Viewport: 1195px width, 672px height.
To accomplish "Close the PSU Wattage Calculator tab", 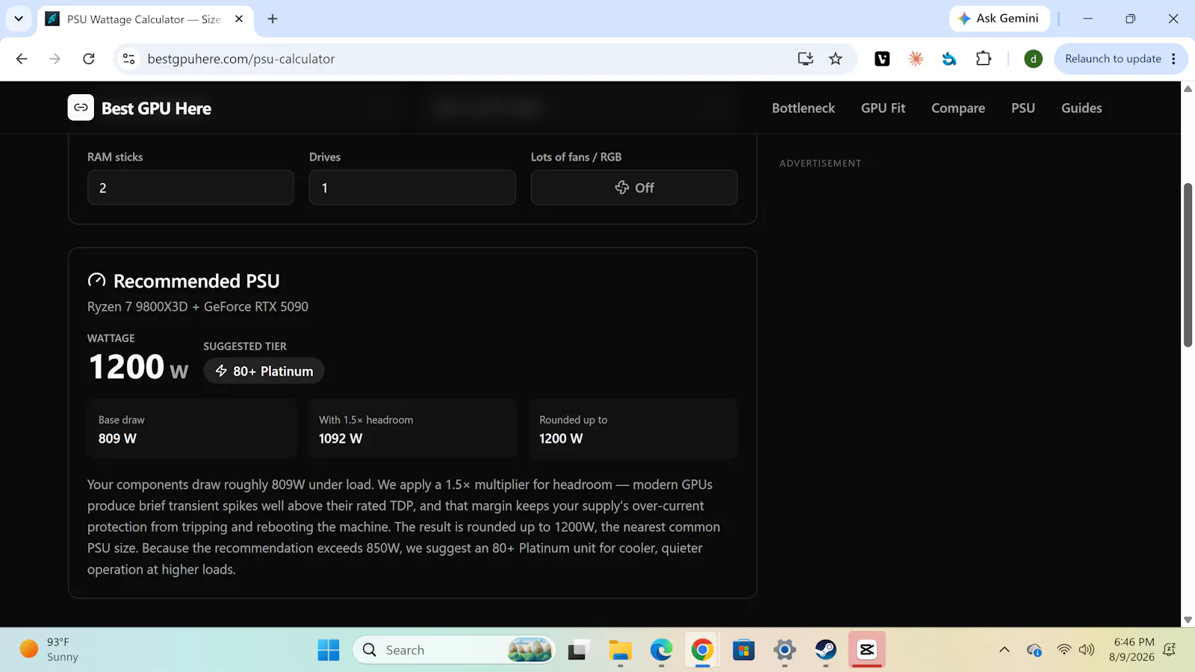I will tap(239, 19).
